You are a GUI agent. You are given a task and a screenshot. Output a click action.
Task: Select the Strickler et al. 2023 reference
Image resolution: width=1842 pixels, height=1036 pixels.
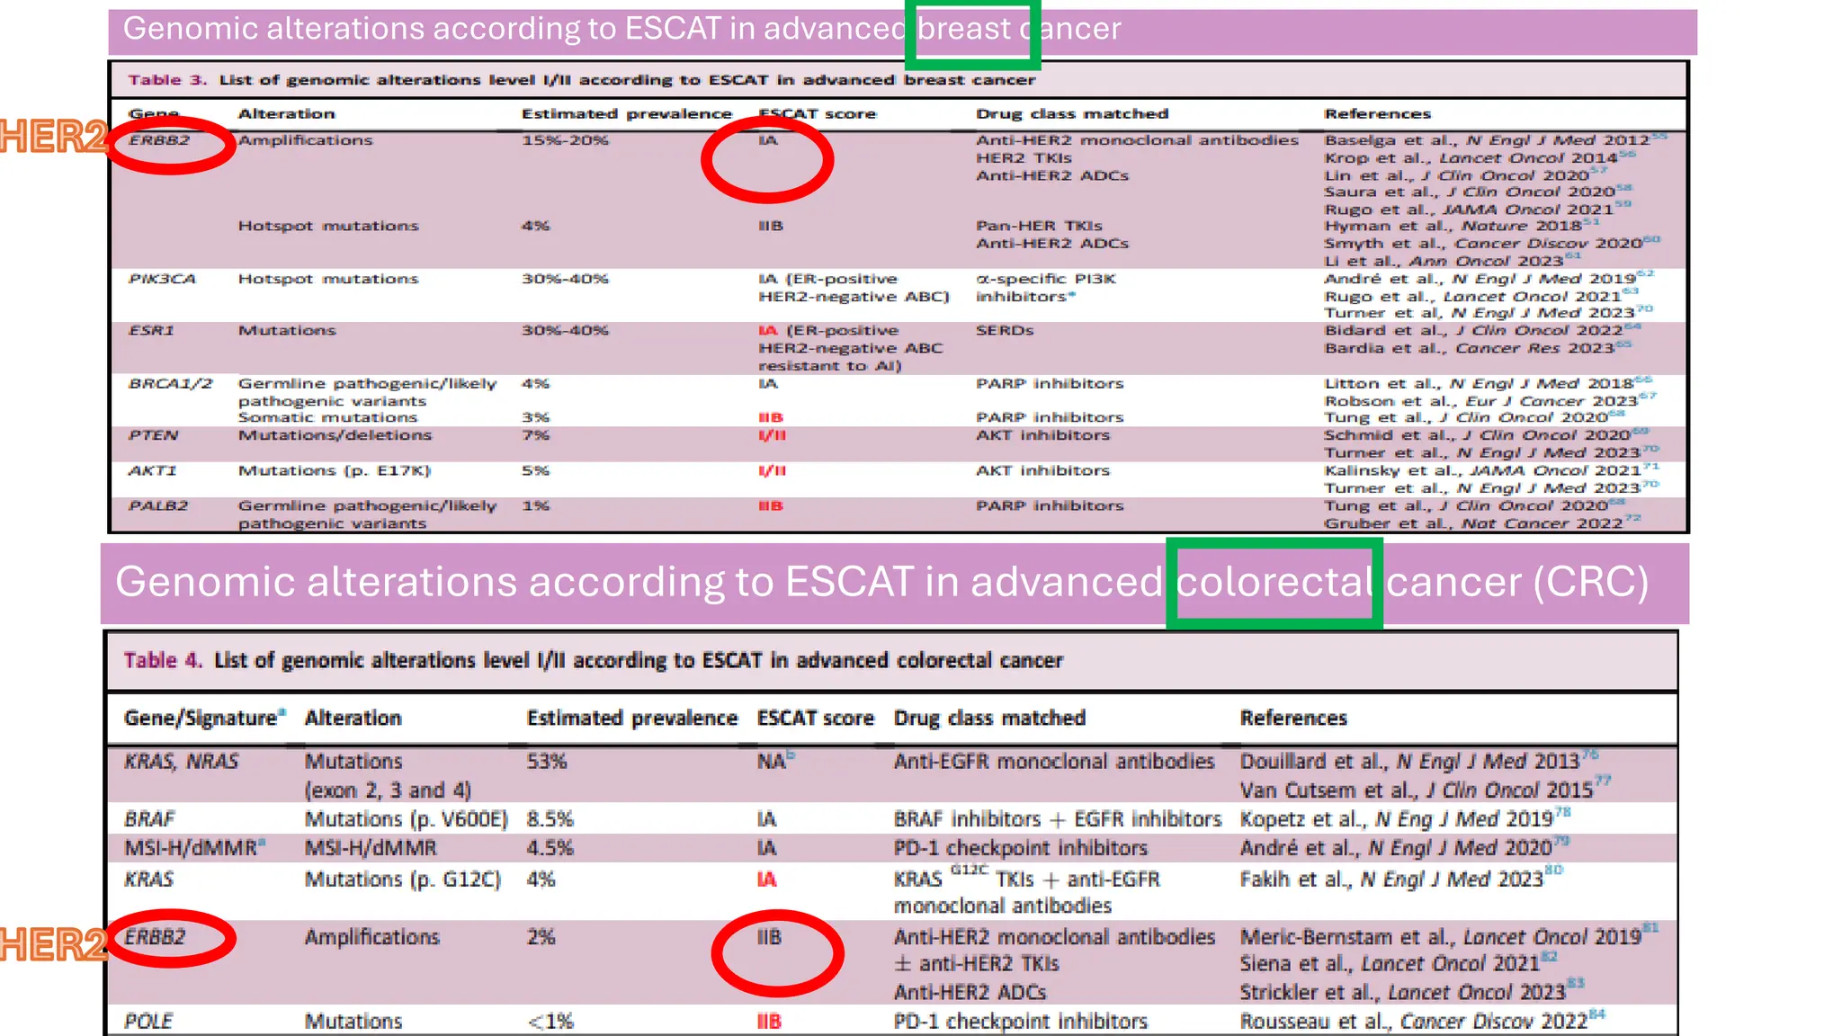(1412, 992)
